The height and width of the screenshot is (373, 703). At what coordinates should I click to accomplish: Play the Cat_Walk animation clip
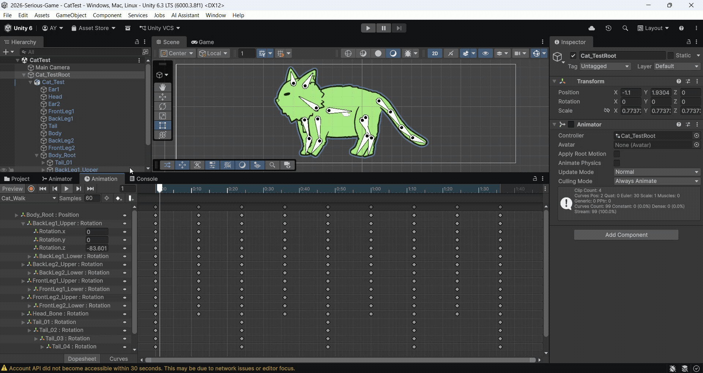point(67,189)
